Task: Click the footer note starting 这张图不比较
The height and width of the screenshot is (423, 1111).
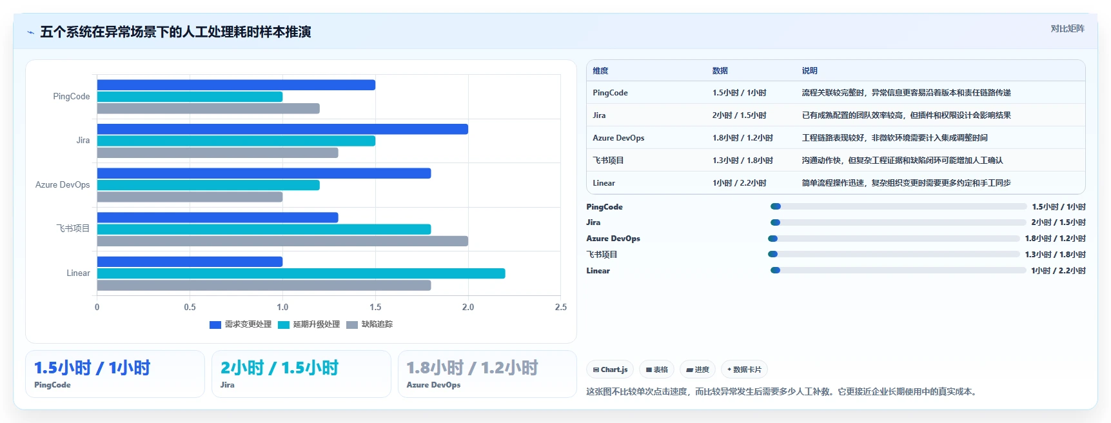Action: point(783,391)
